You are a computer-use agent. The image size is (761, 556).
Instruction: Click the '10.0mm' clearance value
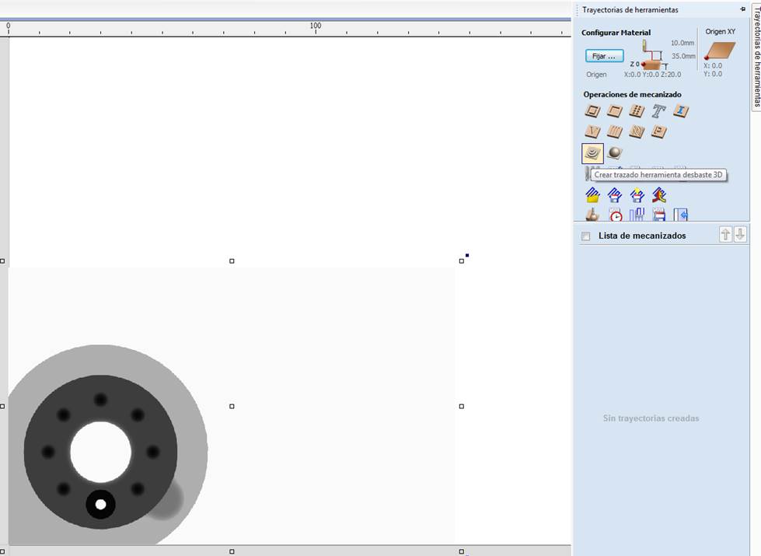pyautogui.click(x=682, y=43)
